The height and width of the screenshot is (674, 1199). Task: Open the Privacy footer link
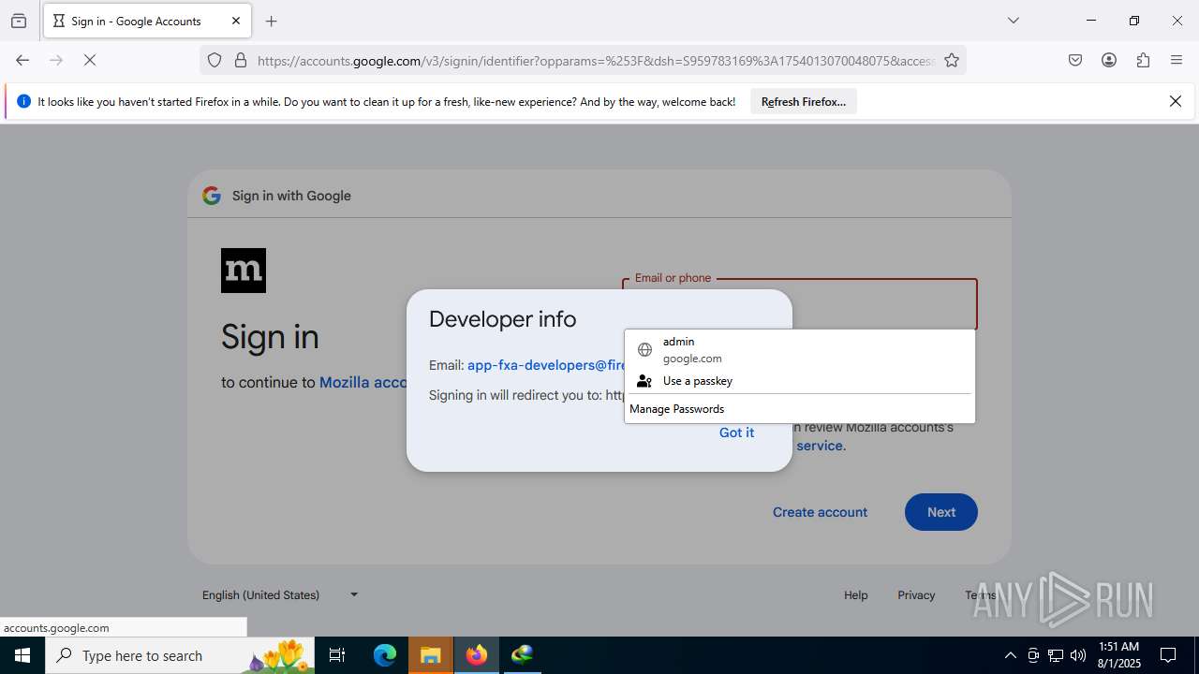coord(916,595)
